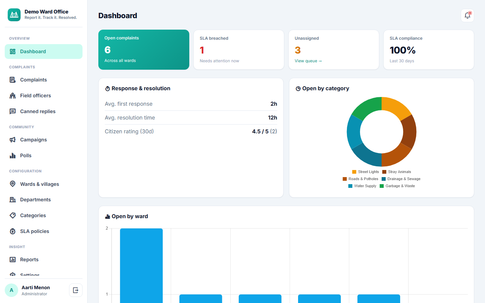Click the Field officers people icon
The height and width of the screenshot is (303, 485).
coord(13,96)
